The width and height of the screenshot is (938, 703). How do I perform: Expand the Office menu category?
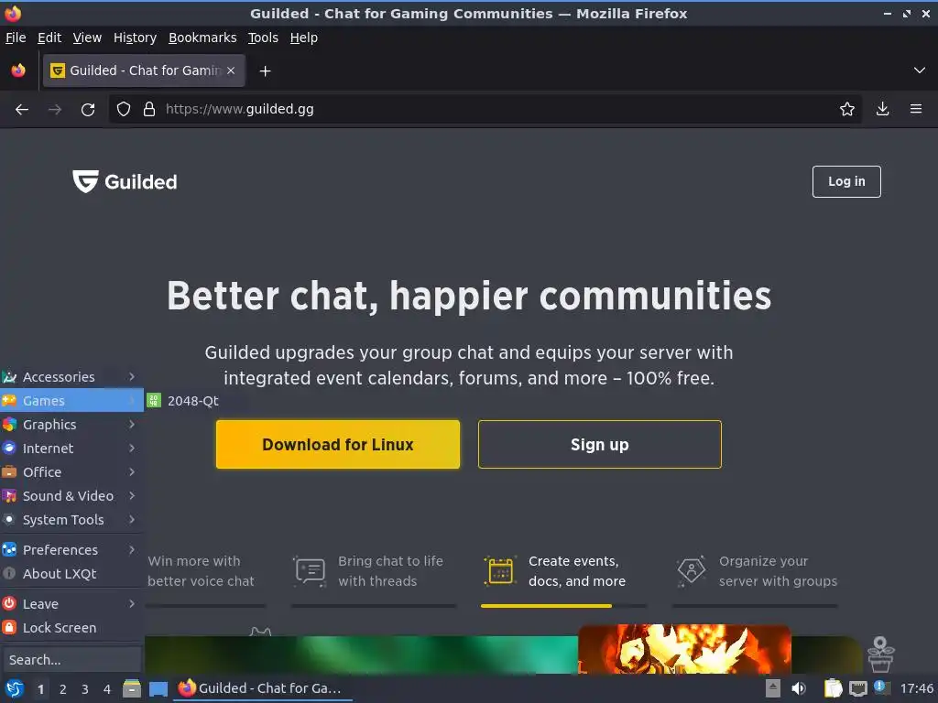71,472
